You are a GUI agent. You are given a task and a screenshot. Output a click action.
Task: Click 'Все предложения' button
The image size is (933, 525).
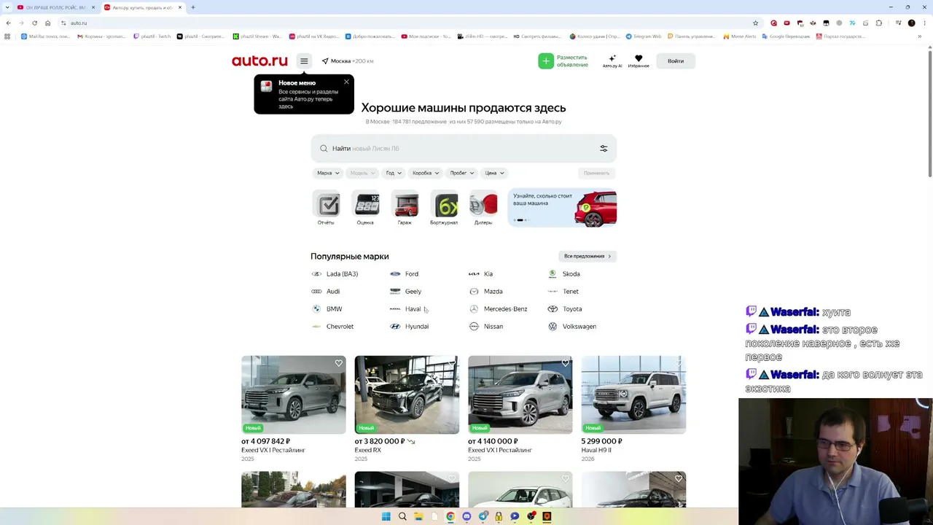(587, 257)
